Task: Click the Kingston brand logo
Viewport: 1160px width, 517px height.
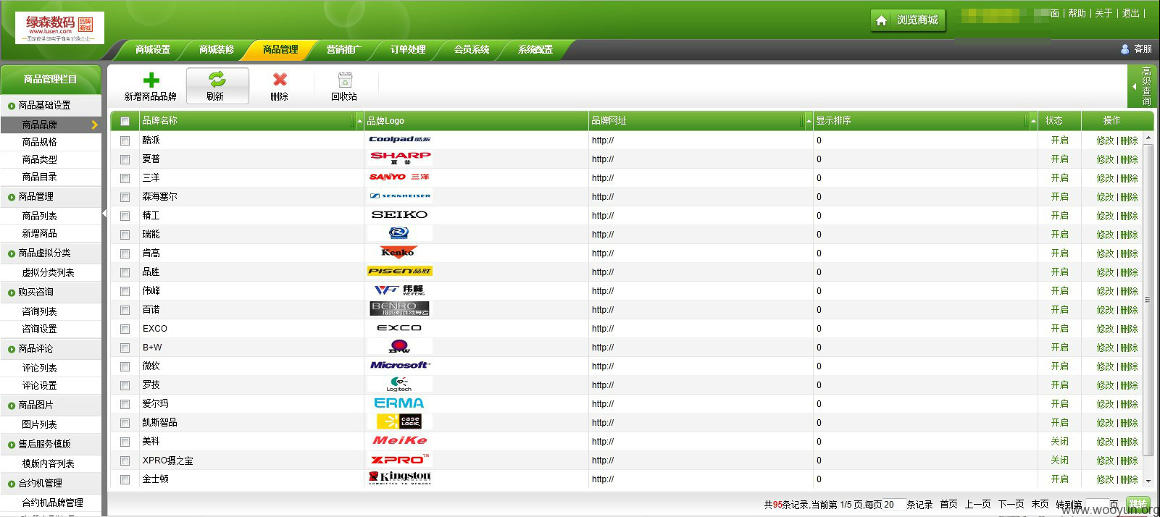Action: [x=400, y=477]
